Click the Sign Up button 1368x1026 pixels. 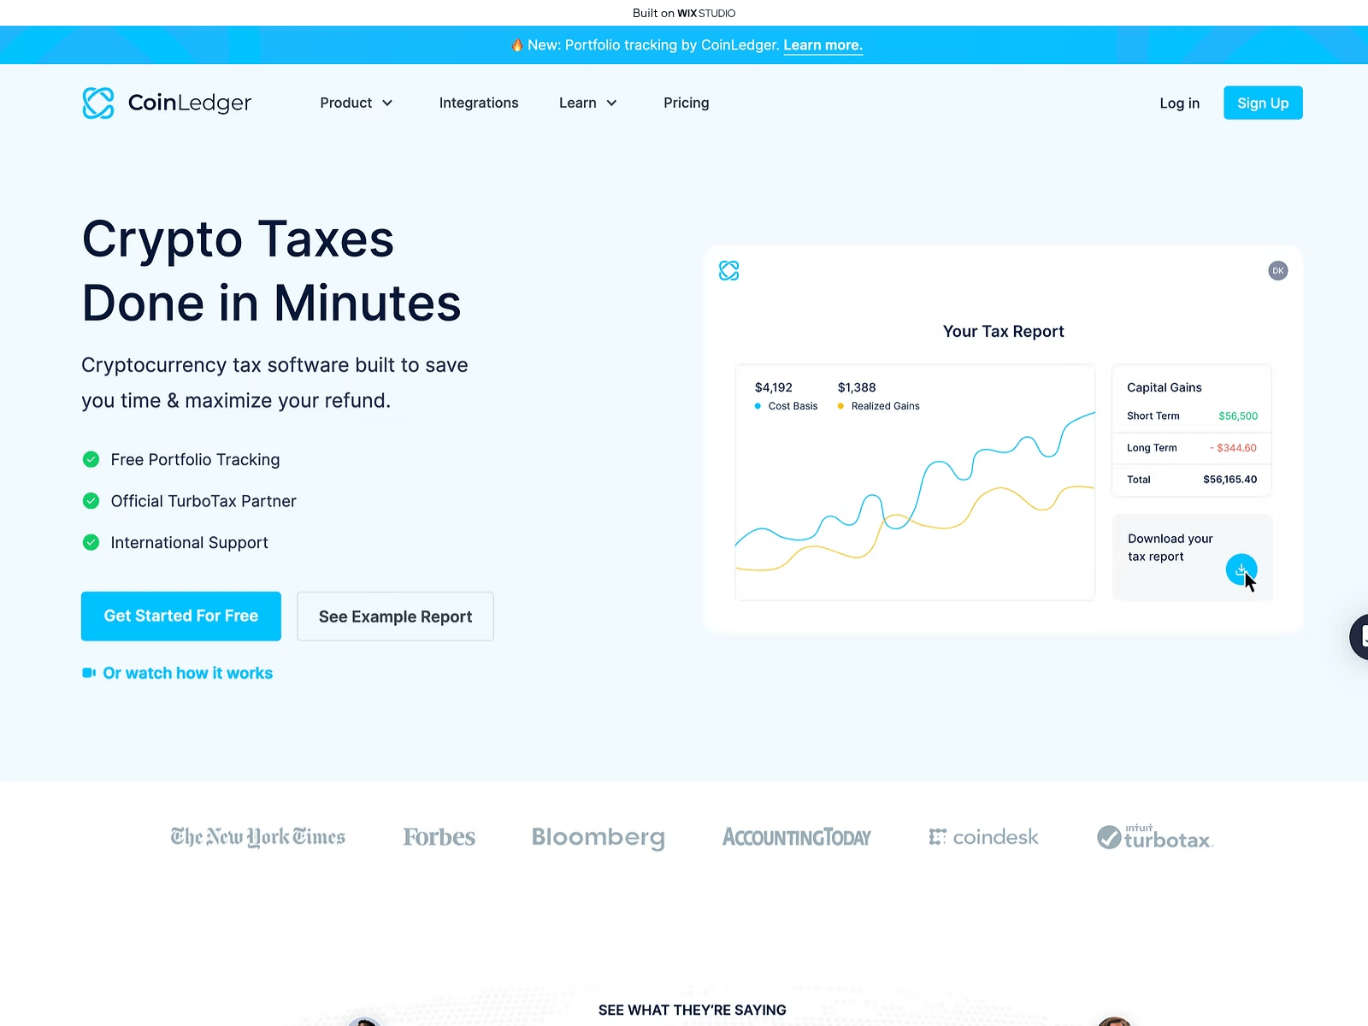pos(1263,103)
